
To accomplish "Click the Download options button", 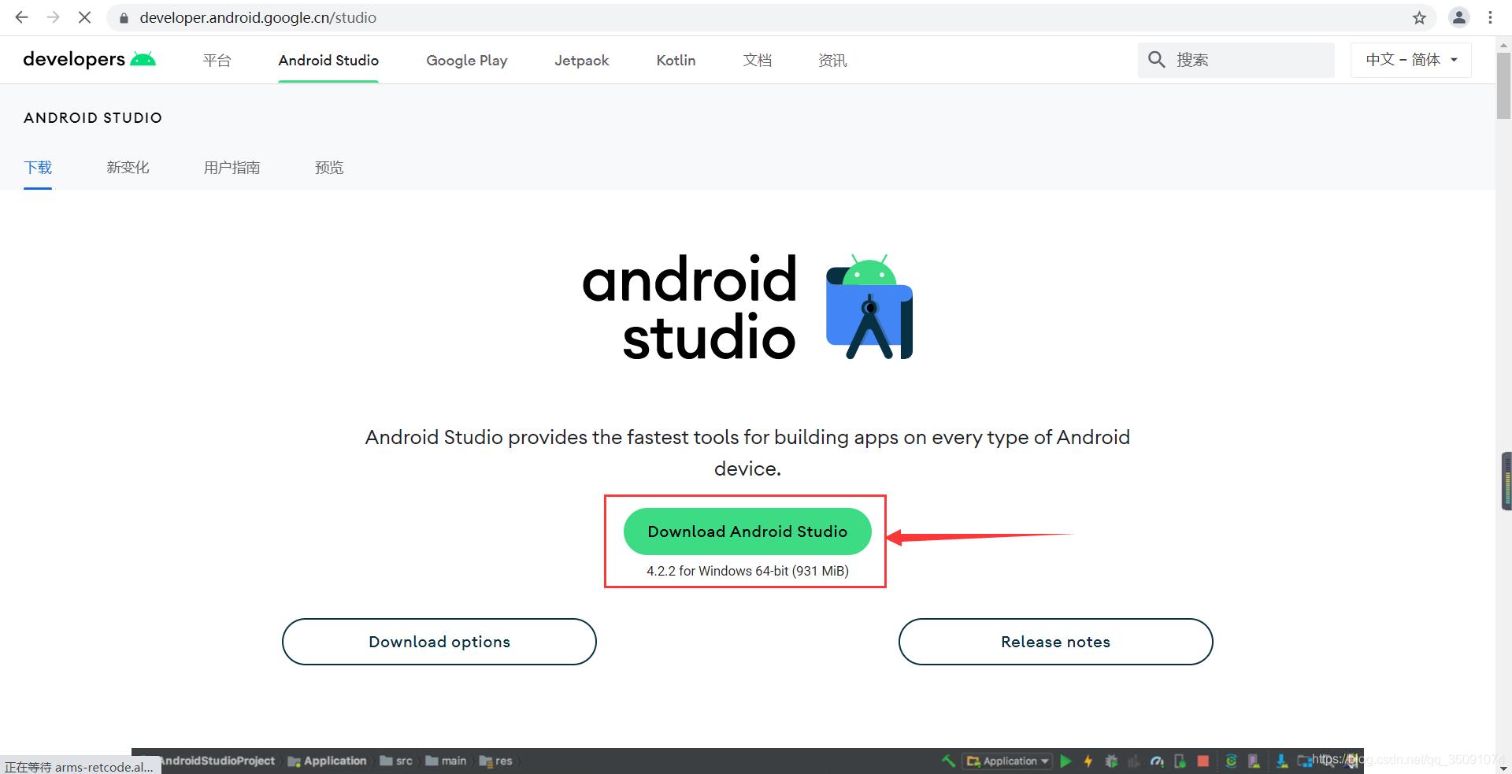I will tap(439, 642).
